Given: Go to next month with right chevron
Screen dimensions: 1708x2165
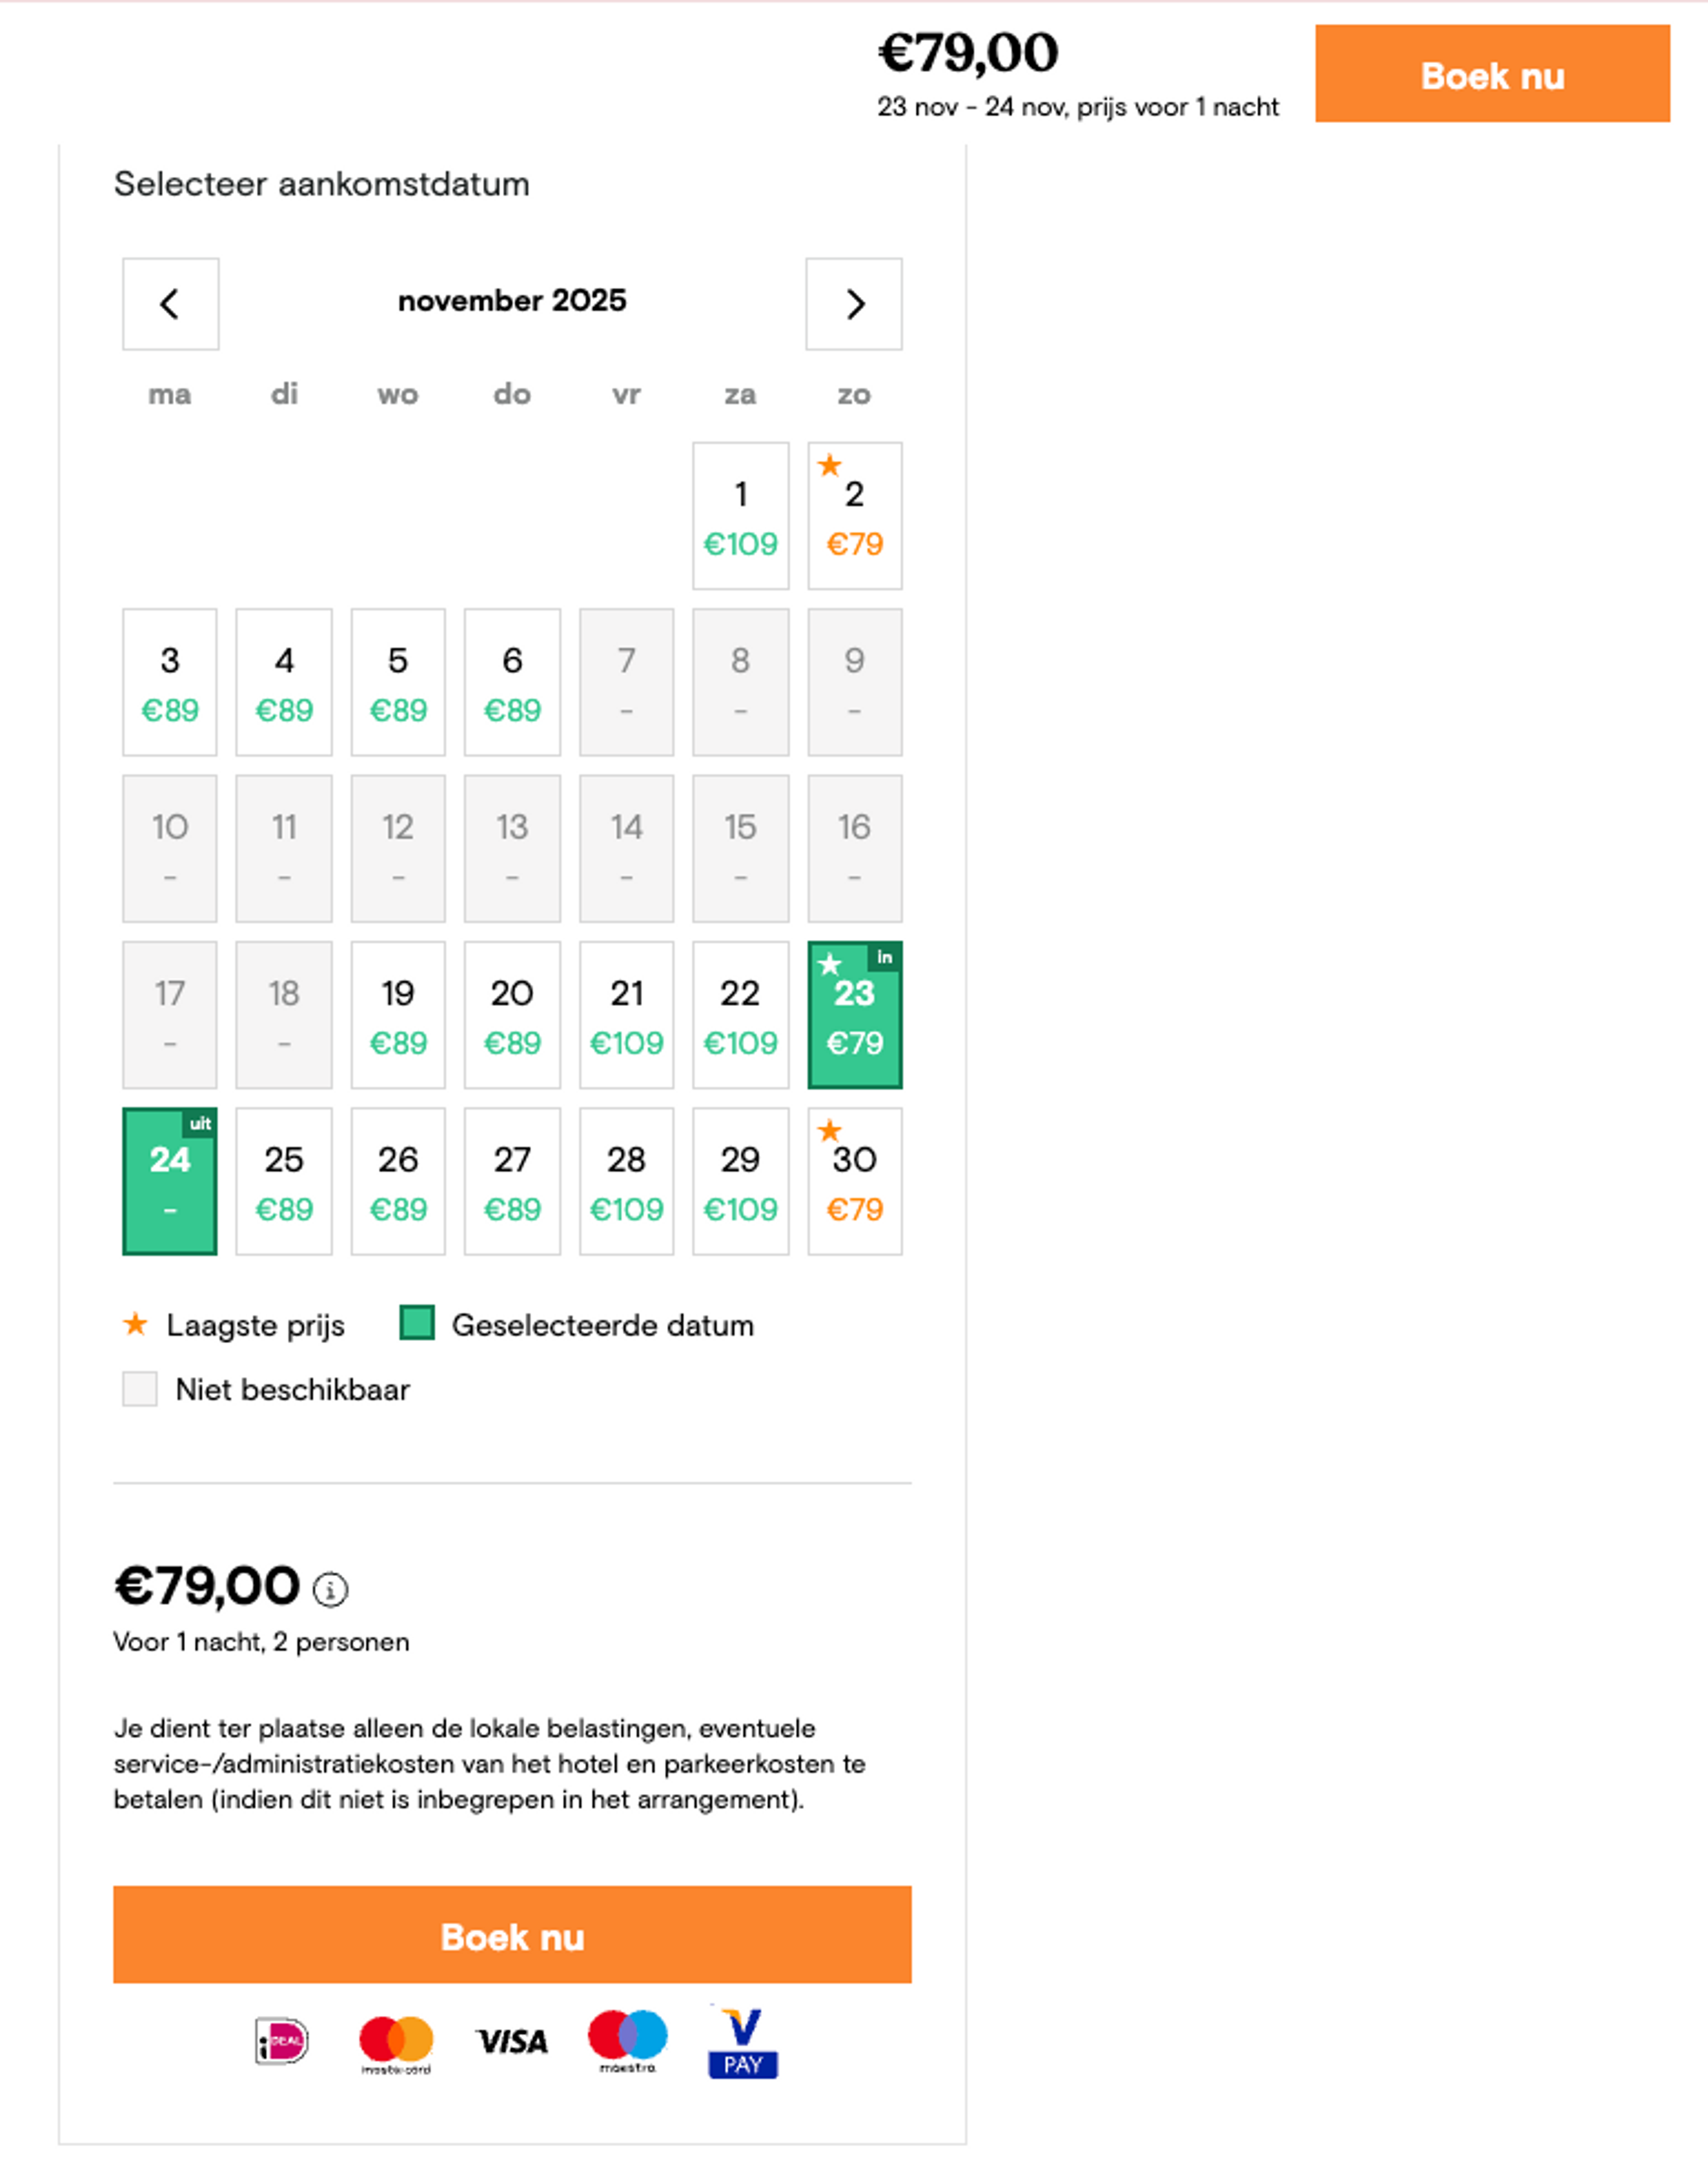Looking at the screenshot, I should (x=853, y=304).
